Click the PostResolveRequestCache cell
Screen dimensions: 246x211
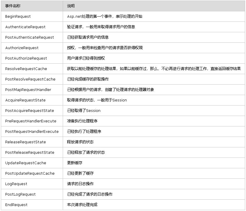pyautogui.click(x=30, y=79)
